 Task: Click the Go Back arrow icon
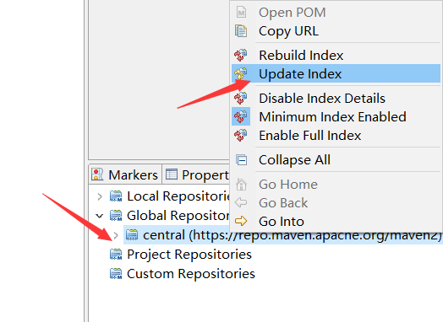241,202
